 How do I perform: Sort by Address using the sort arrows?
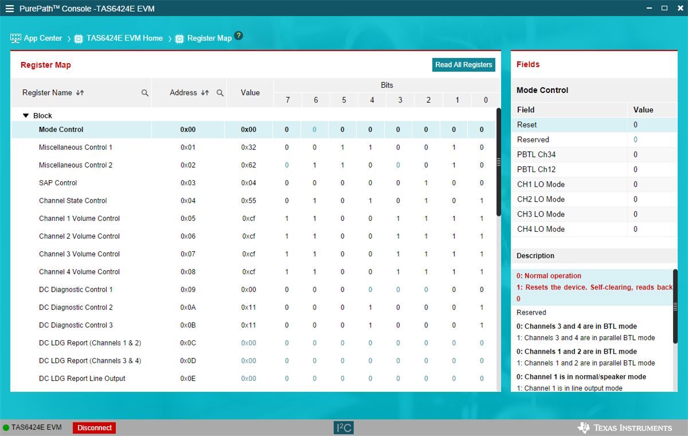pyautogui.click(x=205, y=93)
